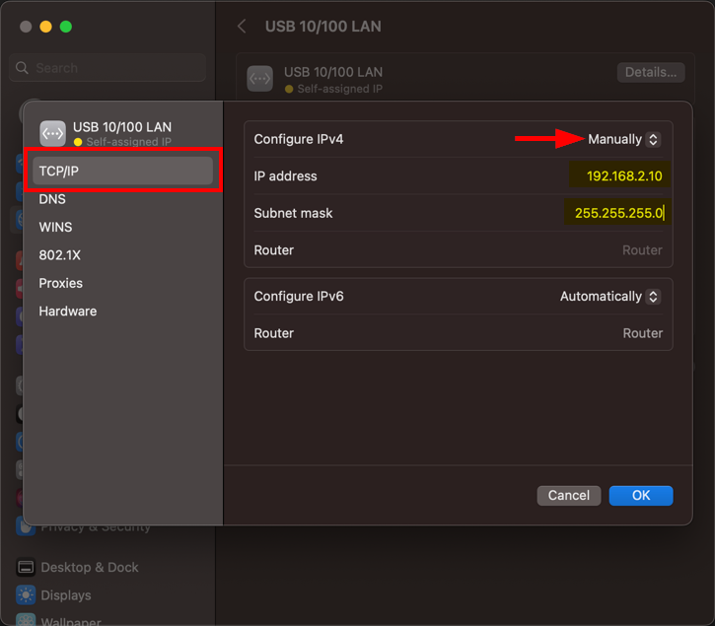Open Desktop & Dock settings
The width and height of the screenshot is (715, 626).
pos(90,567)
